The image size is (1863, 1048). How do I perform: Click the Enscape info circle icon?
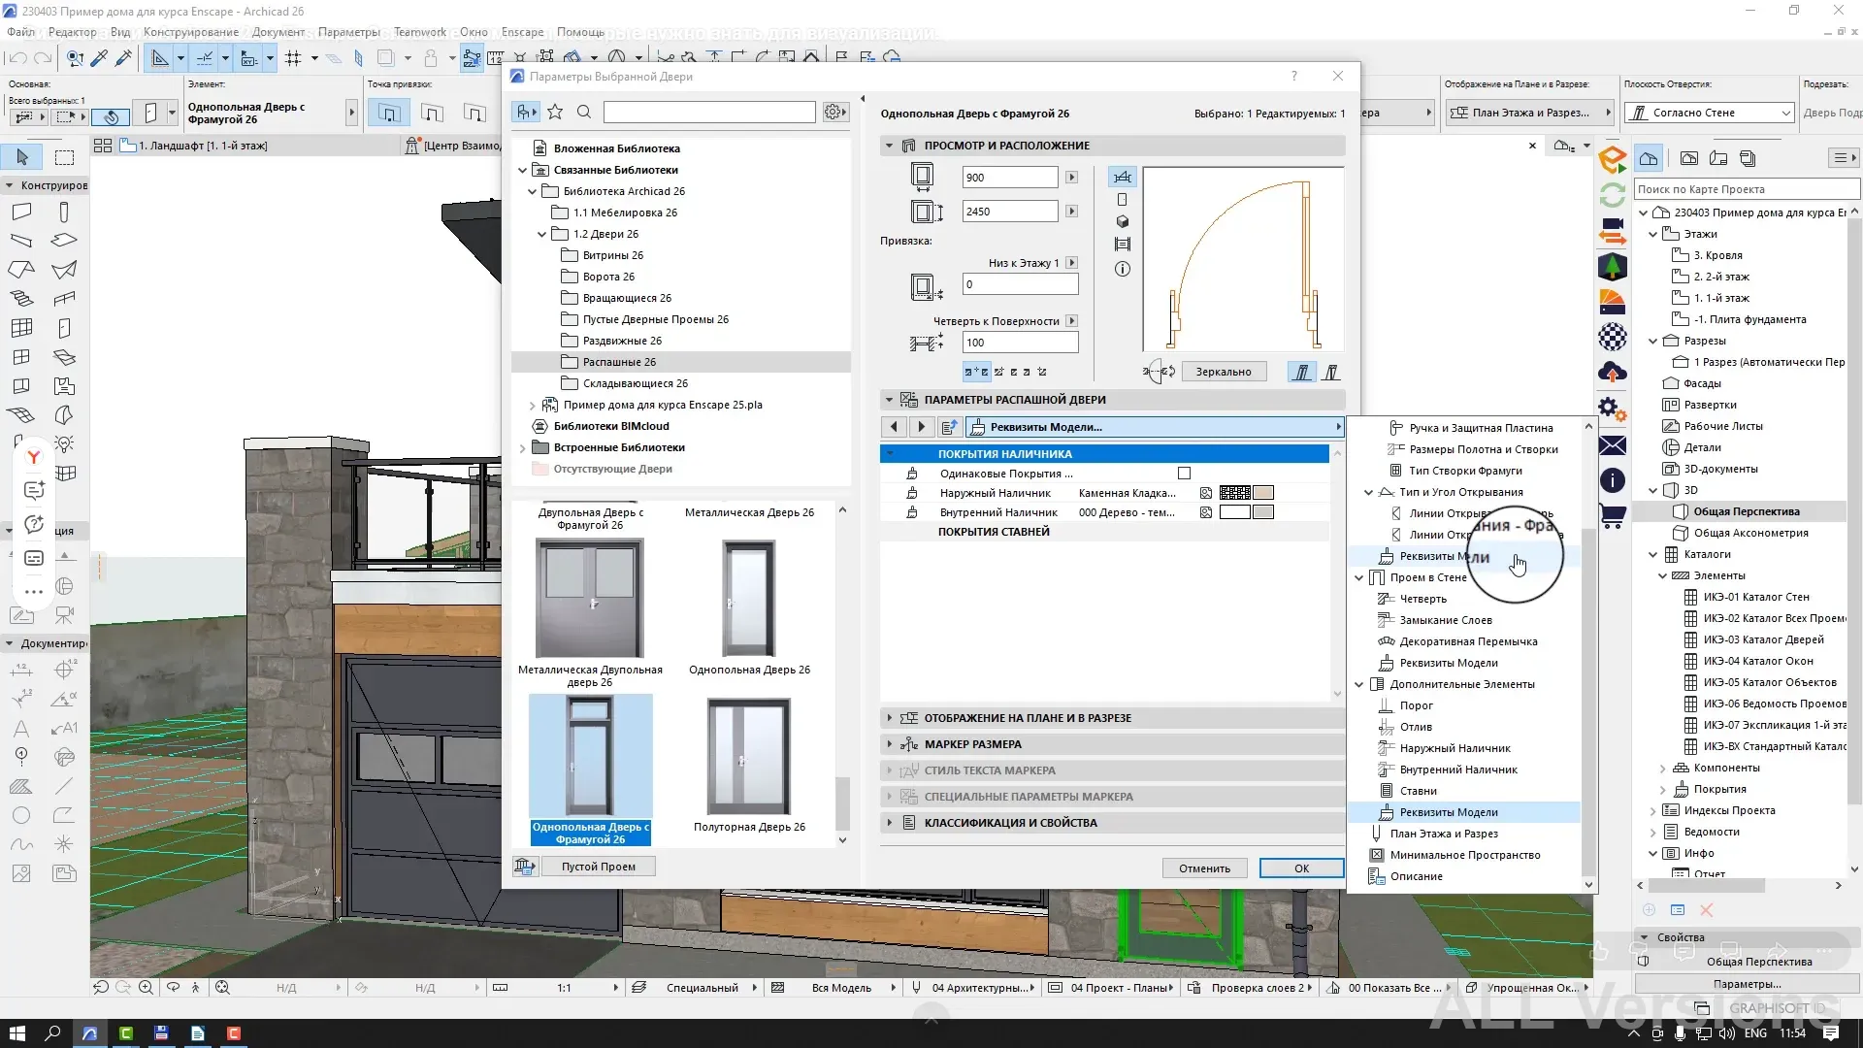[1613, 481]
